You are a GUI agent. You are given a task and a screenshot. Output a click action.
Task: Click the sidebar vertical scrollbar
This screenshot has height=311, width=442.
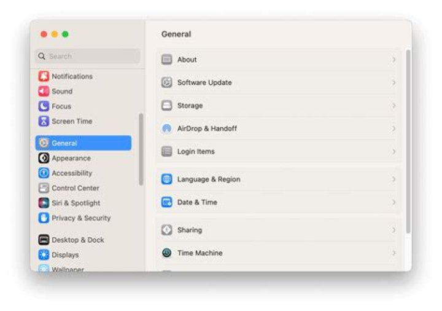pos(141,149)
